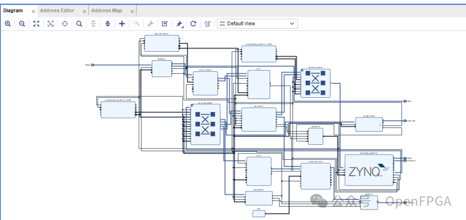Select the ZYNQ processing system block
The image size is (466, 220).
pos(369,170)
